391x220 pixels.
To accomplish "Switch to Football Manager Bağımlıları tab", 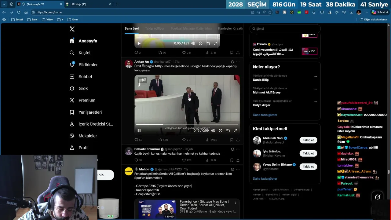I will (191, 28).
